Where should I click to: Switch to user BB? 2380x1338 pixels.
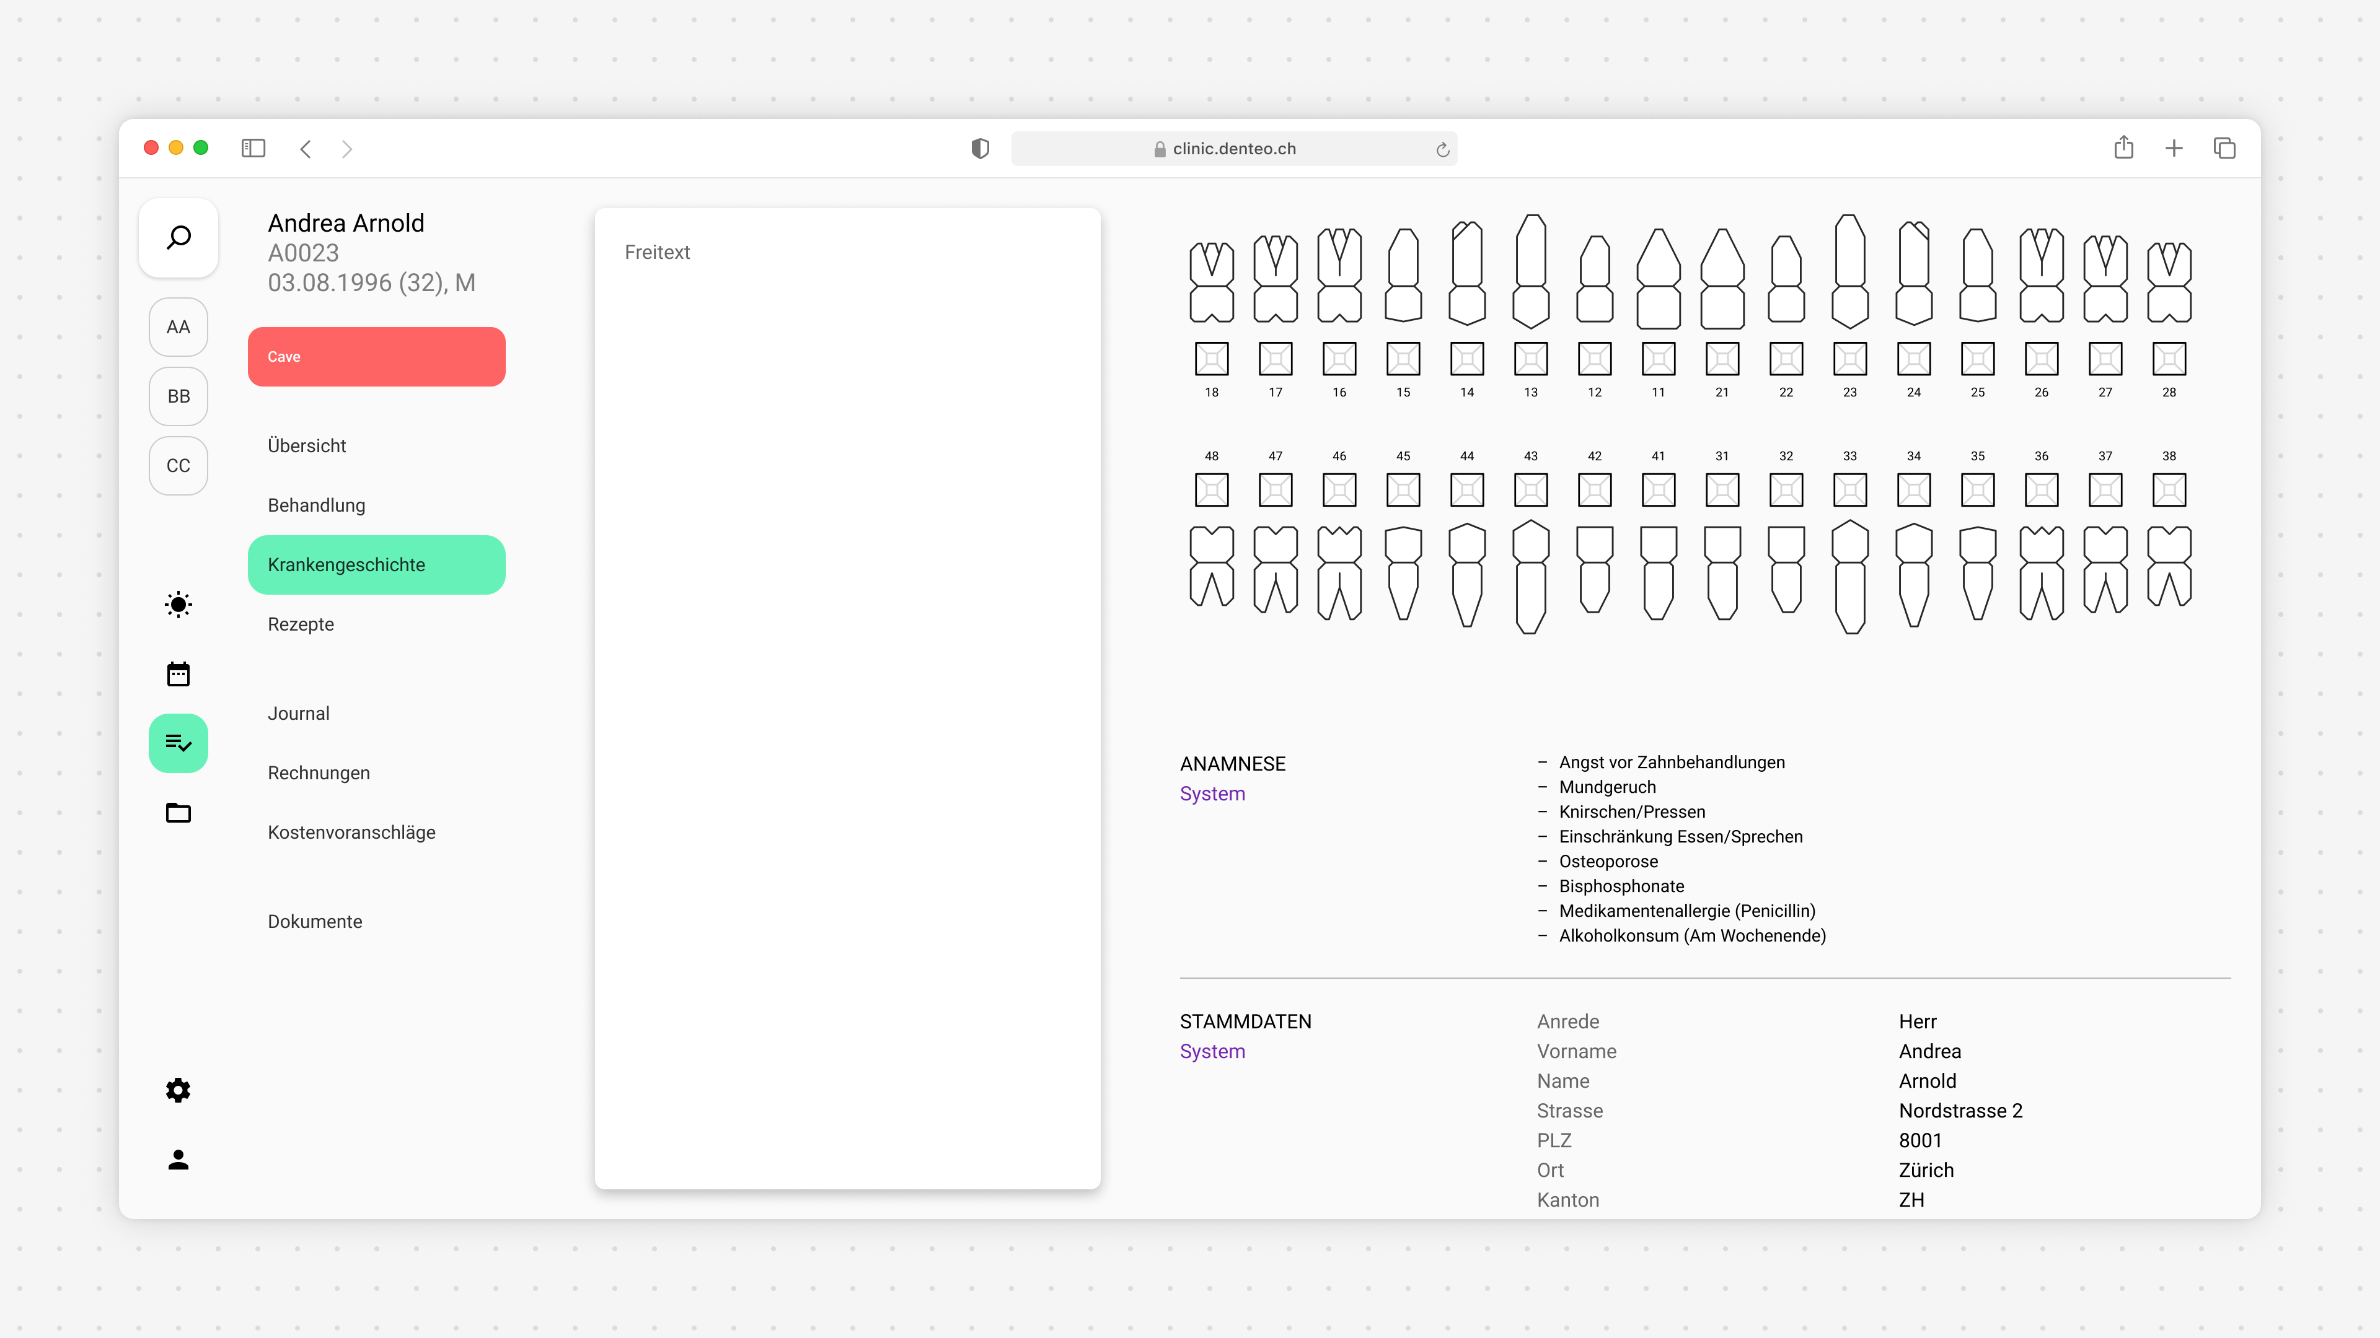[x=178, y=396]
